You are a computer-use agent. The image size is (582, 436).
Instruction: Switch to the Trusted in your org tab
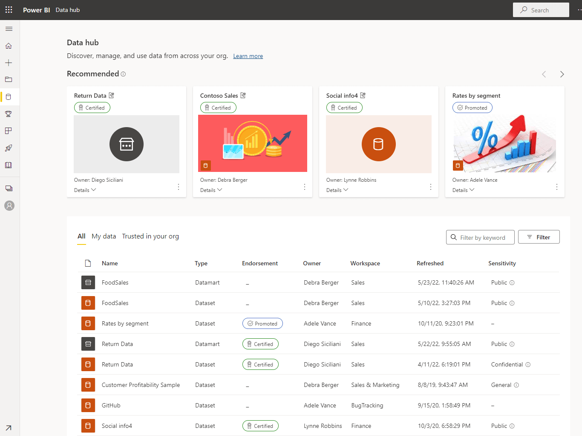[150, 236]
